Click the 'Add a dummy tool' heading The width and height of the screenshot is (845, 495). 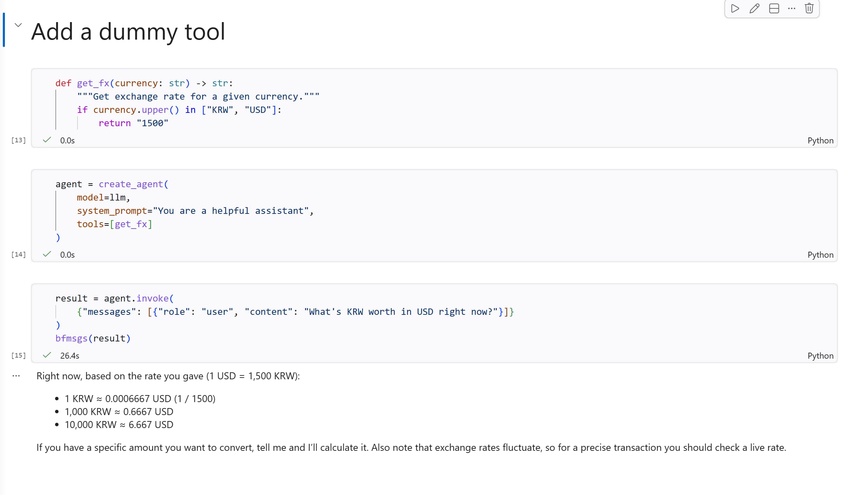[x=128, y=32]
